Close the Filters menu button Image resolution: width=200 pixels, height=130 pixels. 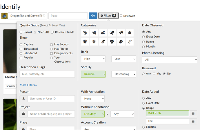108,16
